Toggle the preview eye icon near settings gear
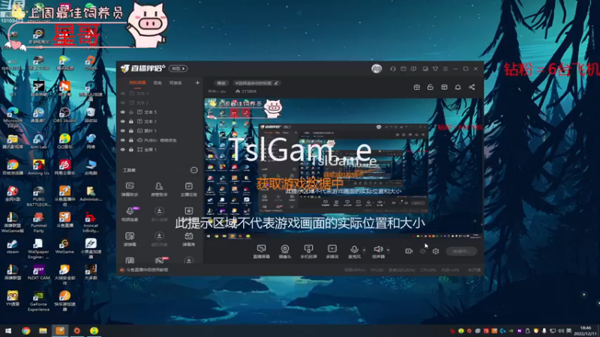This screenshot has width=600, height=337. [x=422, y=251]
